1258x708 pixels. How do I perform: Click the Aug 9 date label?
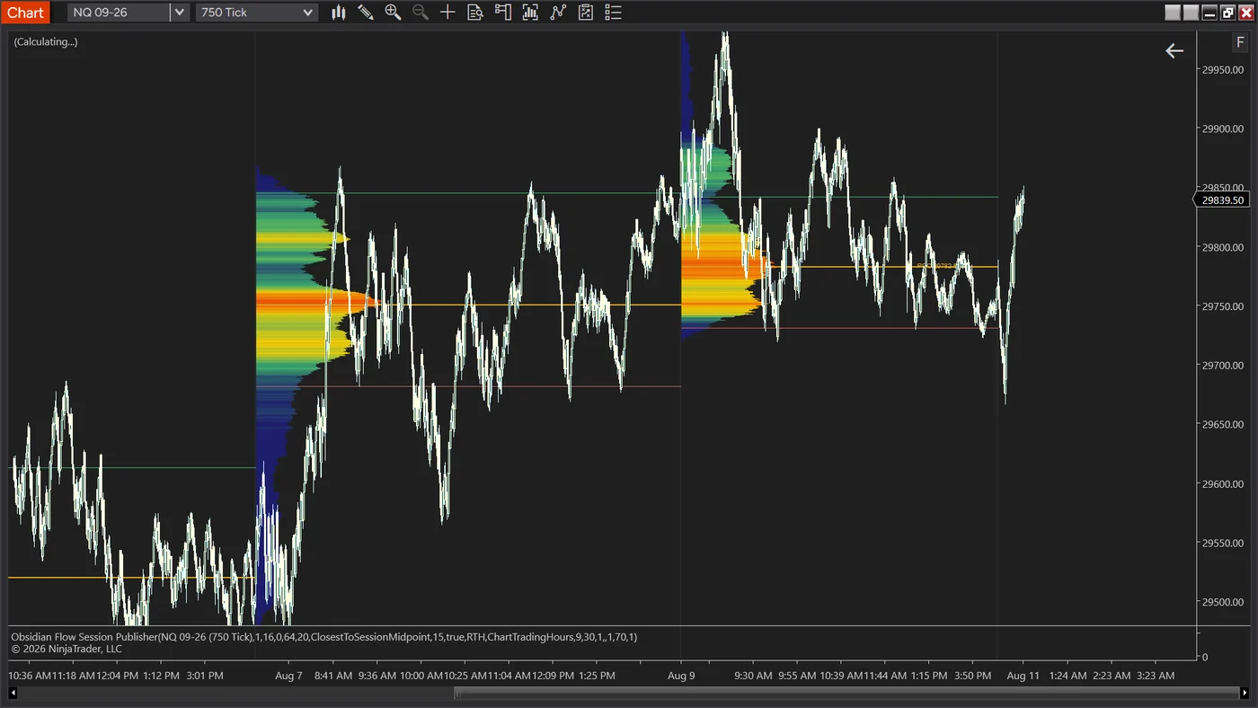pyautogui.click(x=682, y=676)
